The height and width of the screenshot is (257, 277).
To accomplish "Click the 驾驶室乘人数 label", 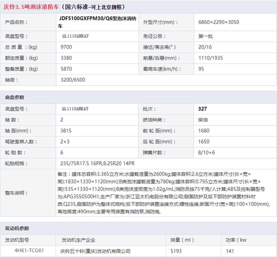I will point(21,142).
